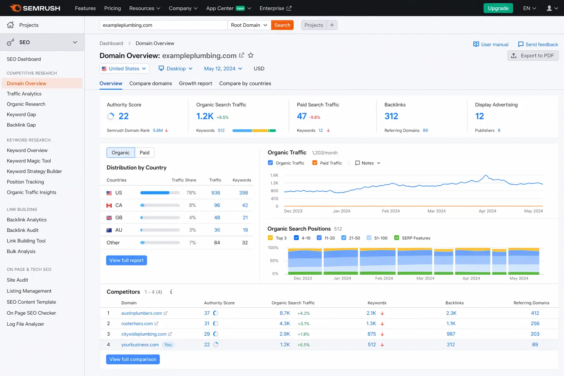
Task: Open exampleplumbing.com via external link icon
Action: (x=242, y=55)
